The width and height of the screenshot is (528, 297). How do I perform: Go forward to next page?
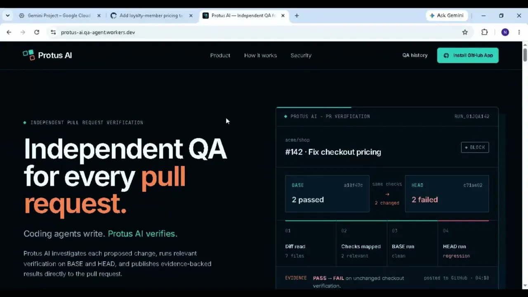click(23, 32)
